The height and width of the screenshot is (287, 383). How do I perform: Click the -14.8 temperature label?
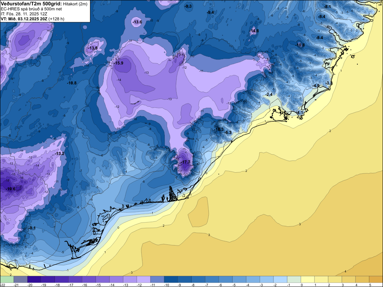pos(254,31)
